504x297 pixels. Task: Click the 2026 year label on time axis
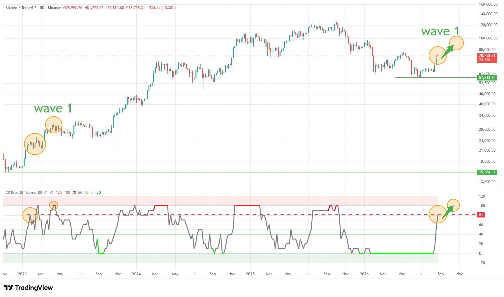pyautogui.click(x=364, y=274)
